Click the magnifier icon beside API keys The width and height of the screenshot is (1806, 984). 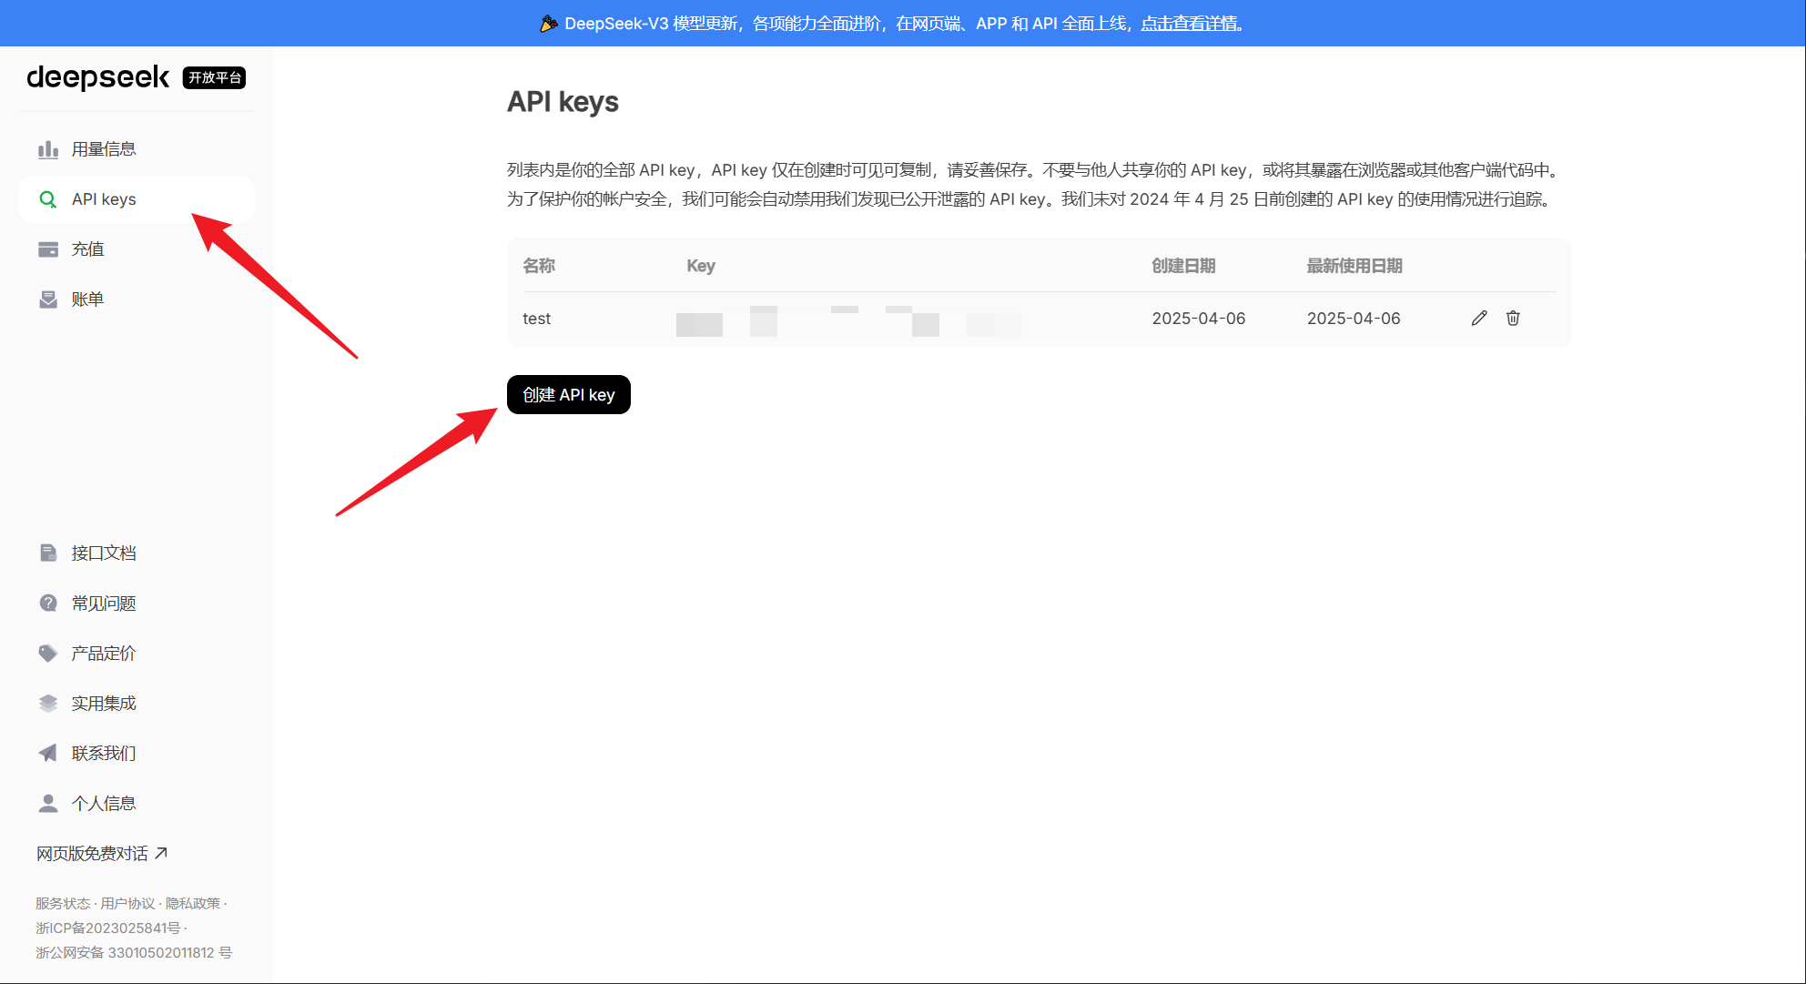click(48, 199)
